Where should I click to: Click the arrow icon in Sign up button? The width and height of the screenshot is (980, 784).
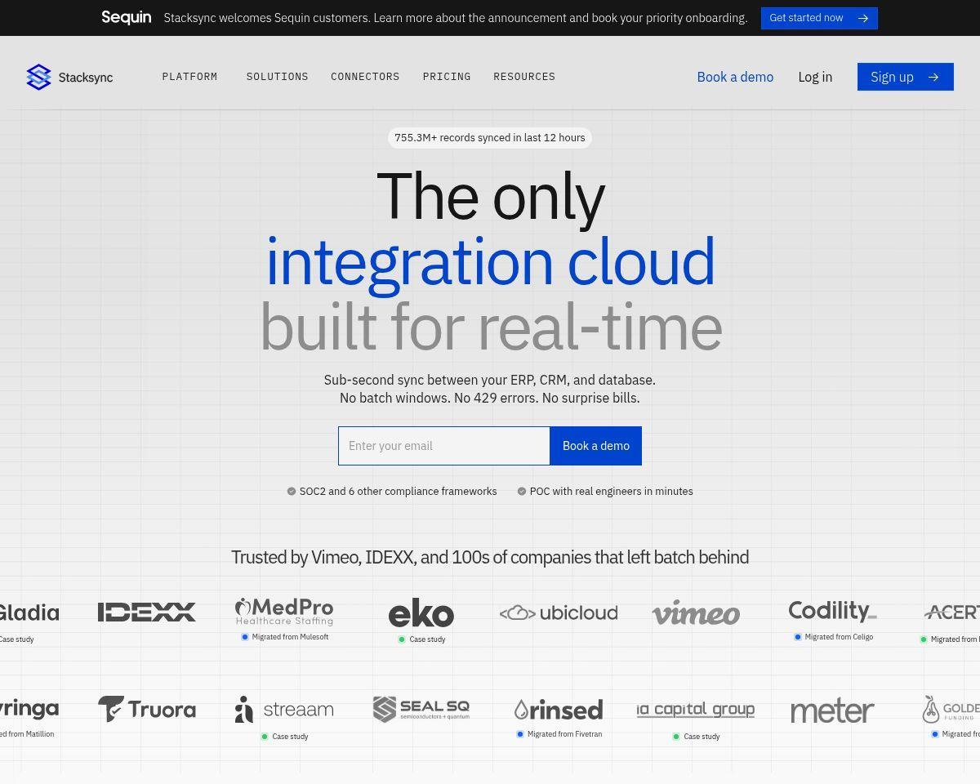click(x=933, y=77)
